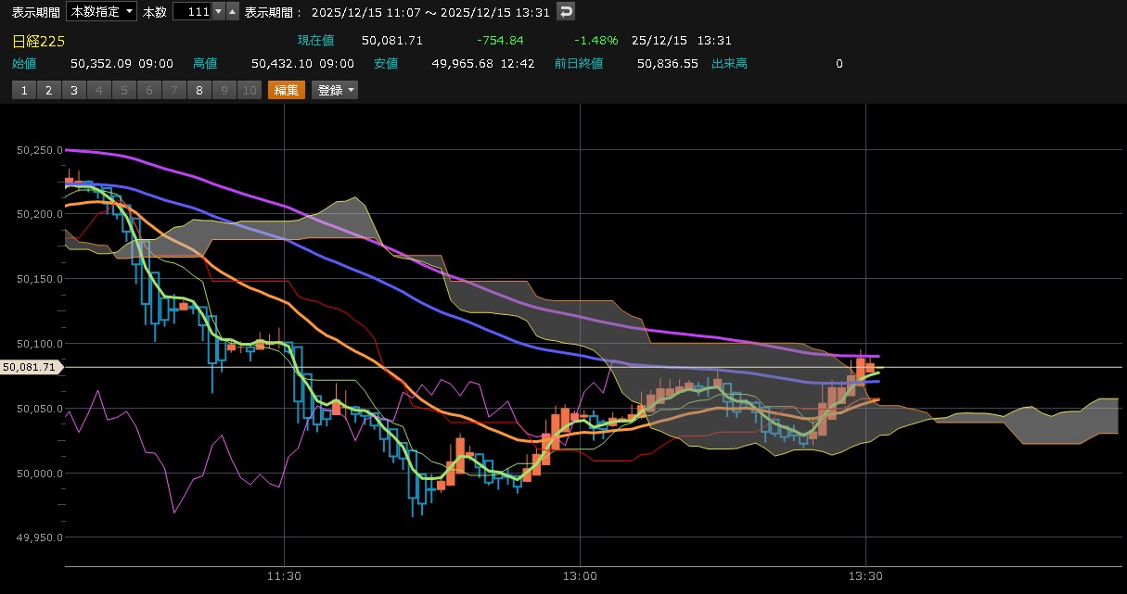Image resolution: width=1127 pixels, height=594 pixels.
Task: Select chart preset 4
Action: pos(98,90)
